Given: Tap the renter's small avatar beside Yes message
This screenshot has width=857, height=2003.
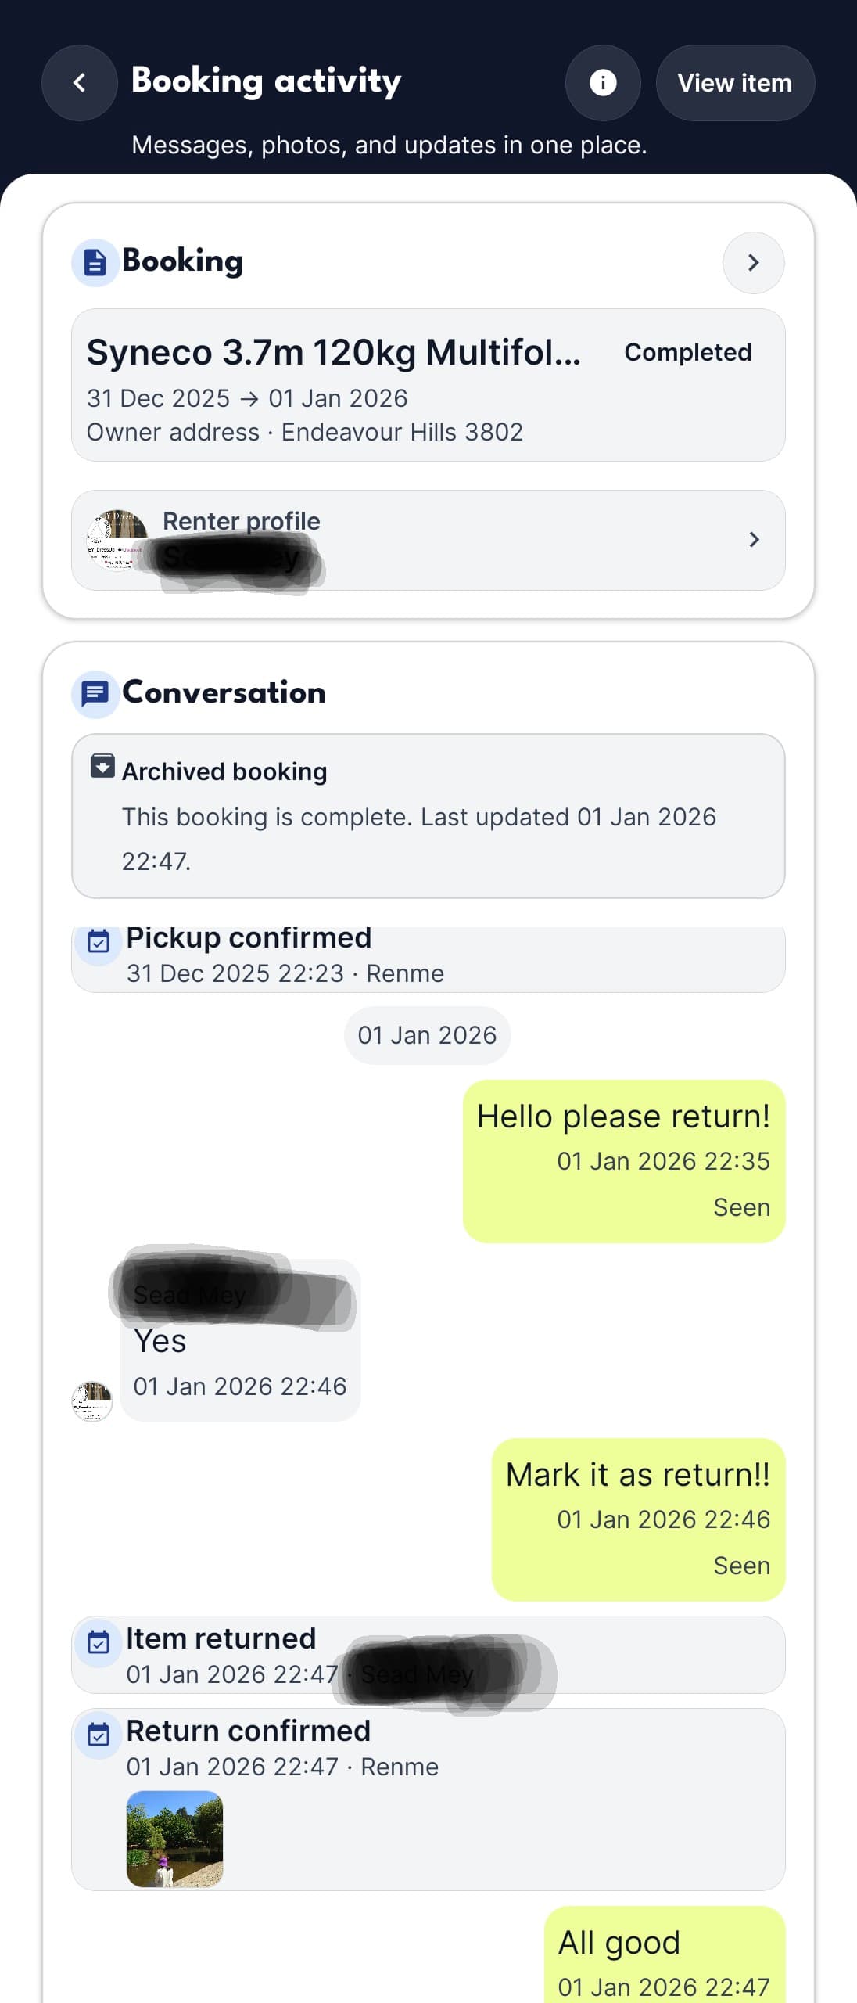Looking at the screenshot, I should coord(93,1401).
